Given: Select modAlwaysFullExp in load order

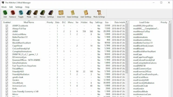Looking at the screenshot, I should tap(141, 31).
